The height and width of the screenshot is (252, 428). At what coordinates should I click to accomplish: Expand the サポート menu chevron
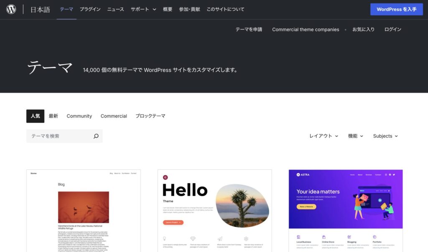155,9
